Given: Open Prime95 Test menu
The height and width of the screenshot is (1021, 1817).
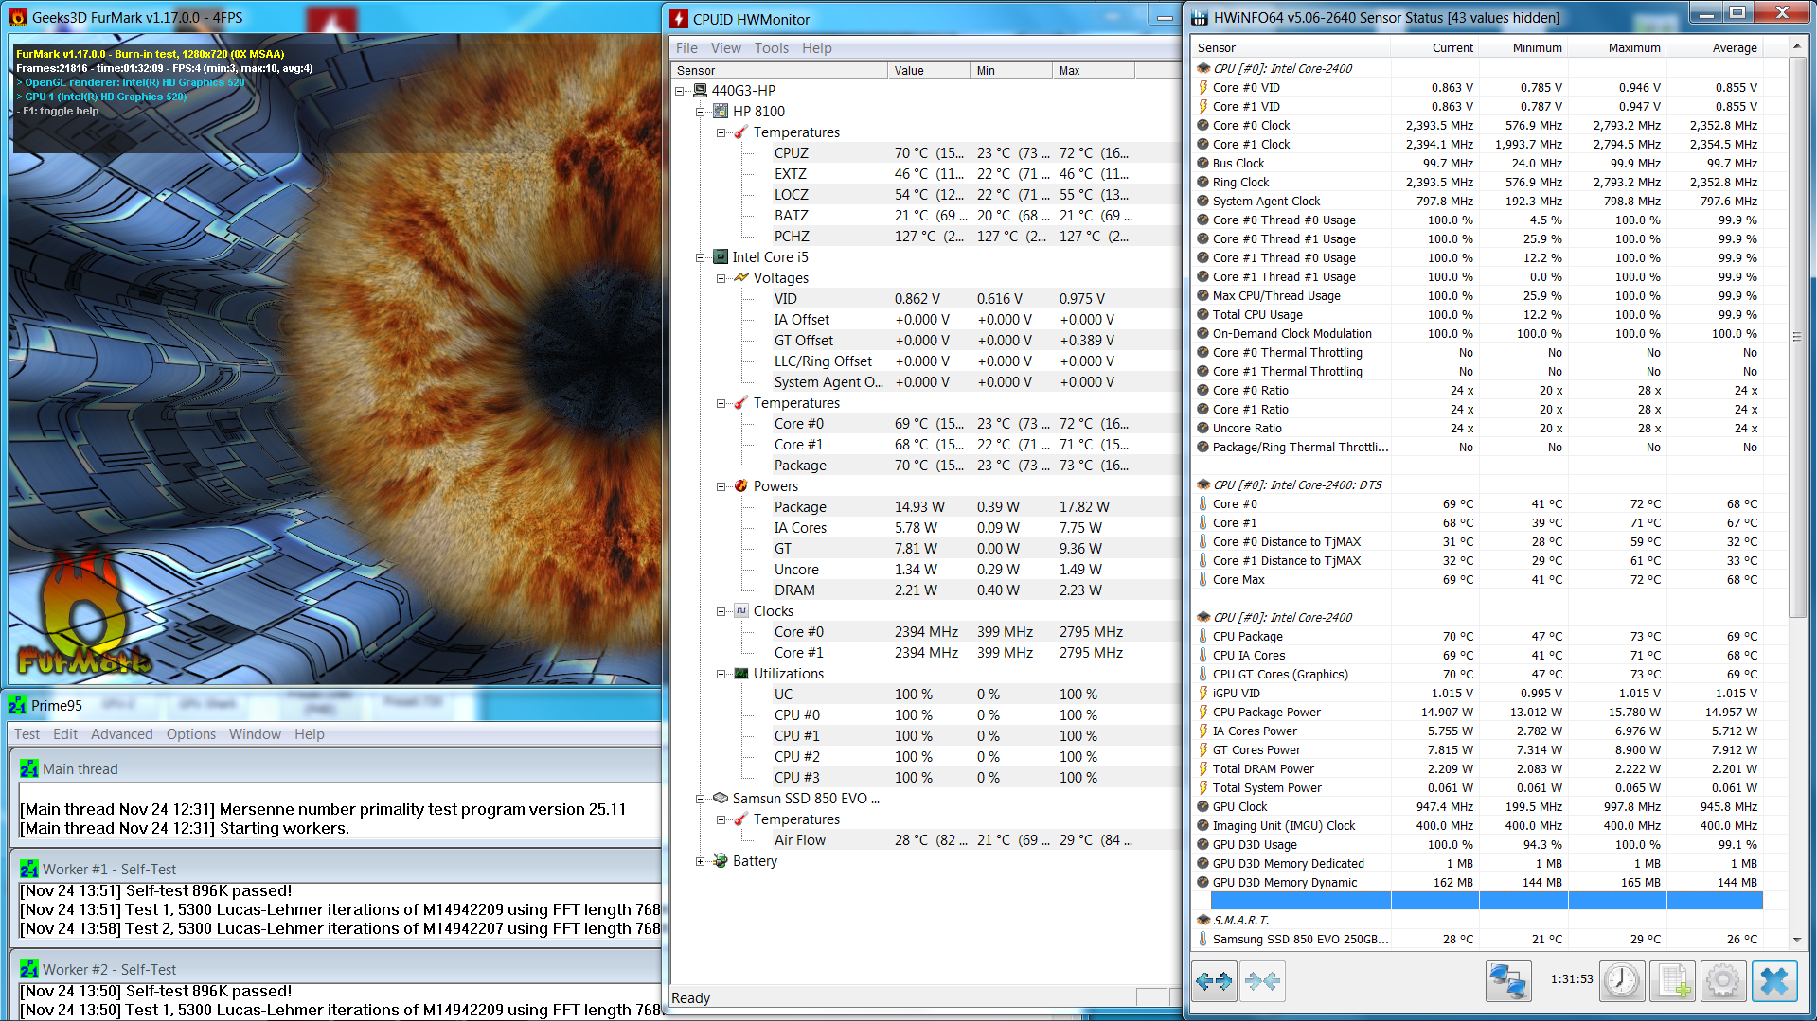Looking at the screenshot, I should tap(27, 733).
